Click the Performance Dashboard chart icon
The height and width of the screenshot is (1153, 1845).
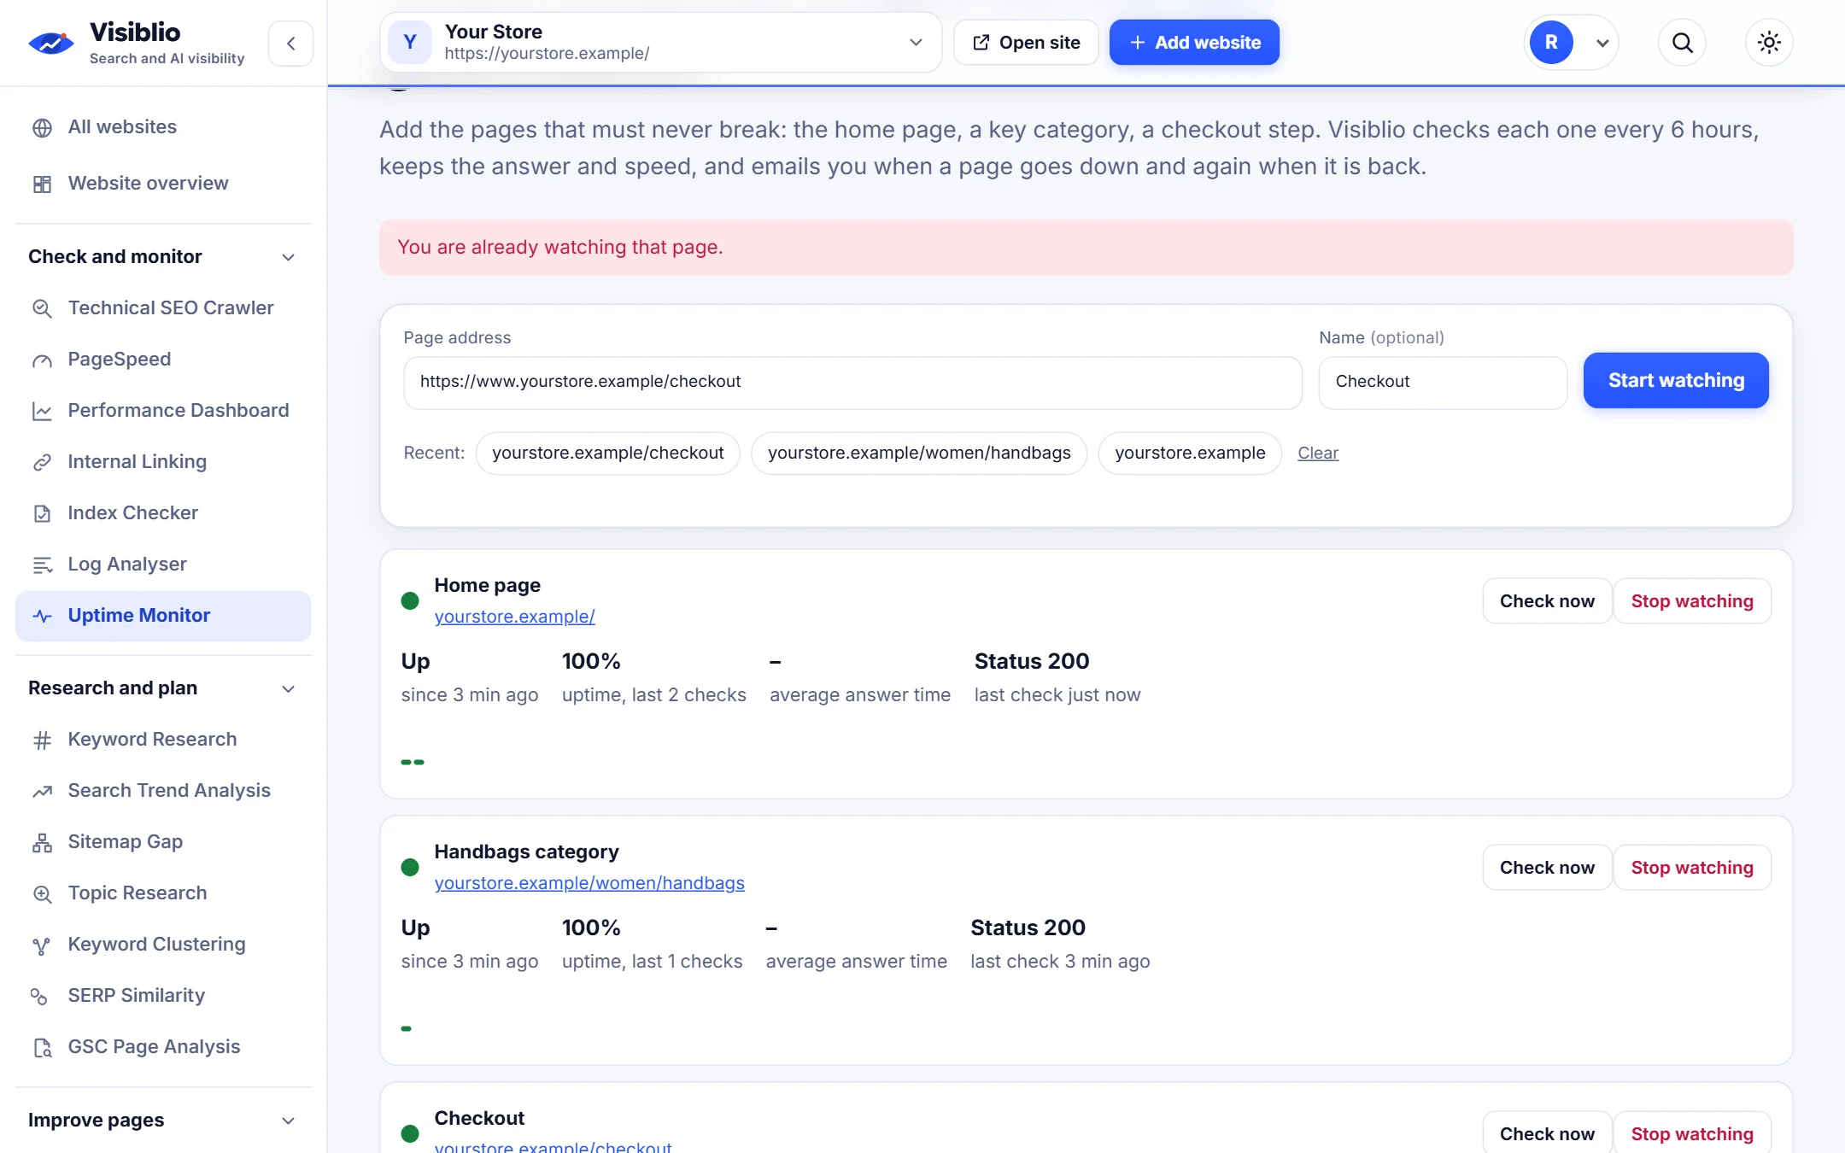[x=42, y=411]
